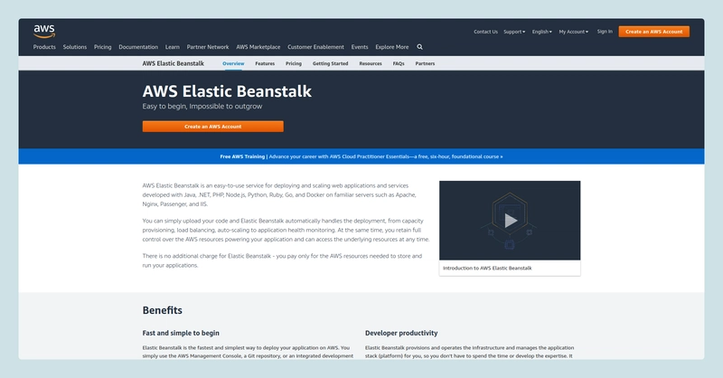Select the Overview tab
Viewport: 723px width, 378px height.
(x=233, y=63)
